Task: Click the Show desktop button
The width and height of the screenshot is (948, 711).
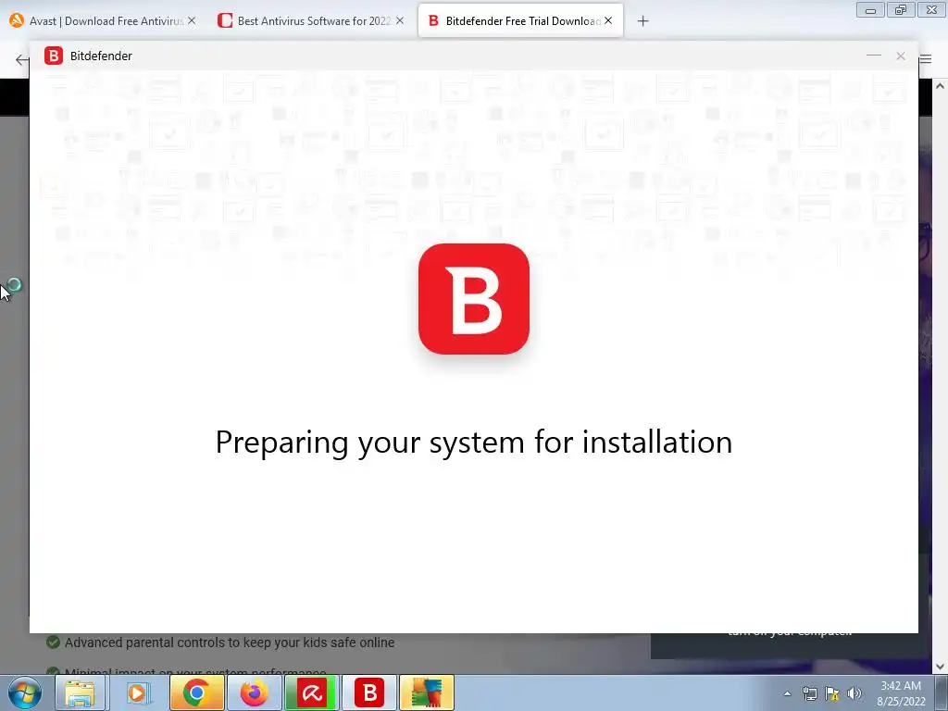Action: click(x=942, y=692)
